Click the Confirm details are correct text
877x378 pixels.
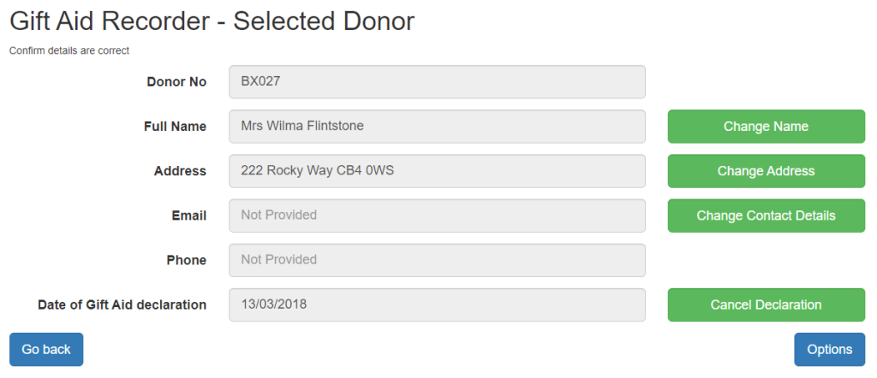69,50
